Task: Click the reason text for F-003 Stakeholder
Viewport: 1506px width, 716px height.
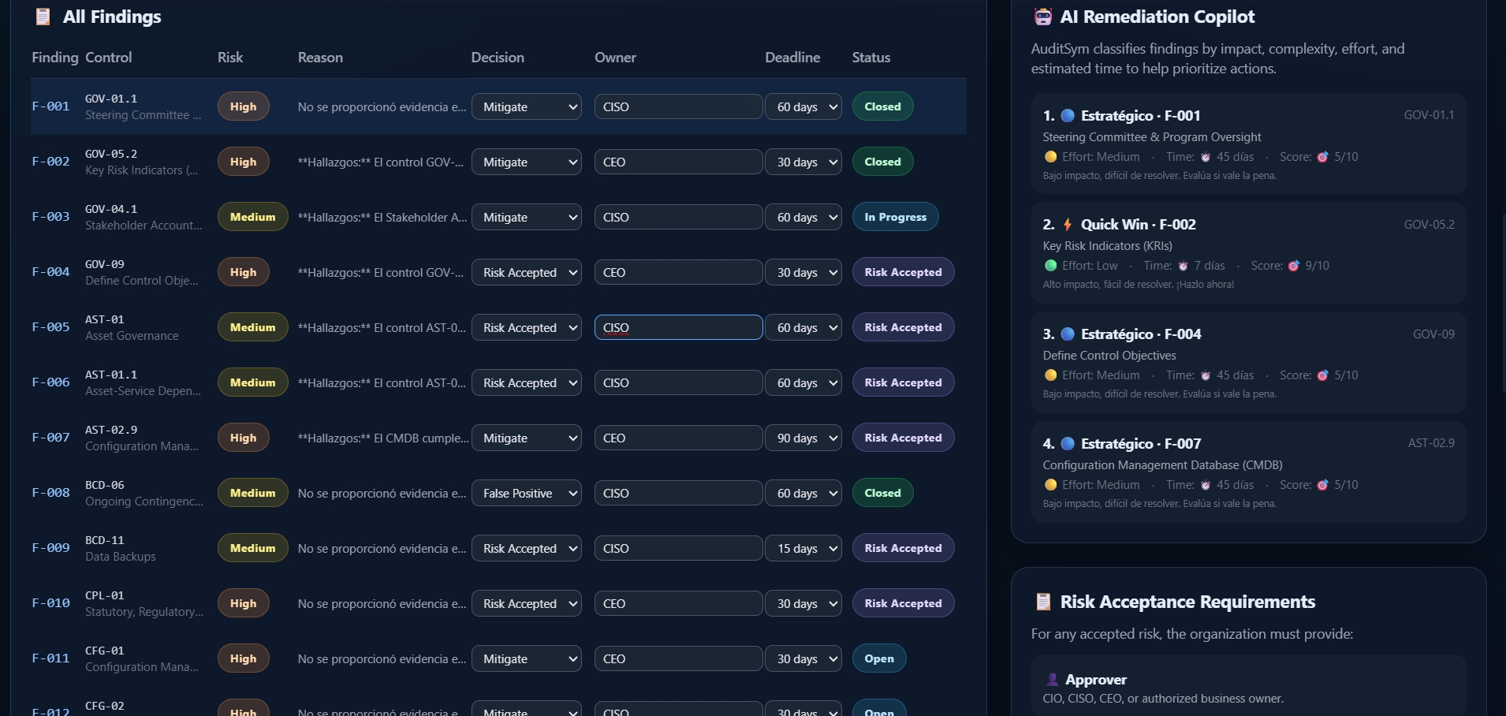Action: pos(382,217)
